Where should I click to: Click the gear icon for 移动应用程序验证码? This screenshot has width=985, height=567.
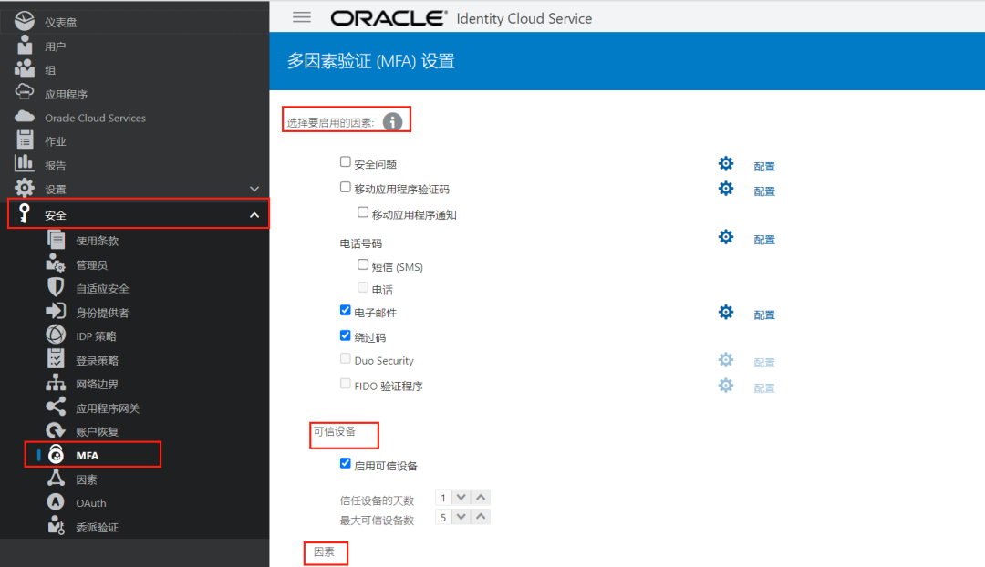pyautogui.click(x=726, y=189)
